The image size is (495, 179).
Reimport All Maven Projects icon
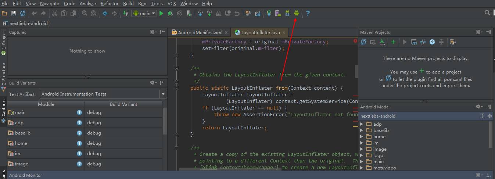363,42
